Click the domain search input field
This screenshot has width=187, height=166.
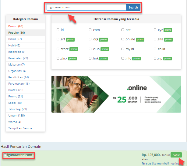(x=86, y=7)
